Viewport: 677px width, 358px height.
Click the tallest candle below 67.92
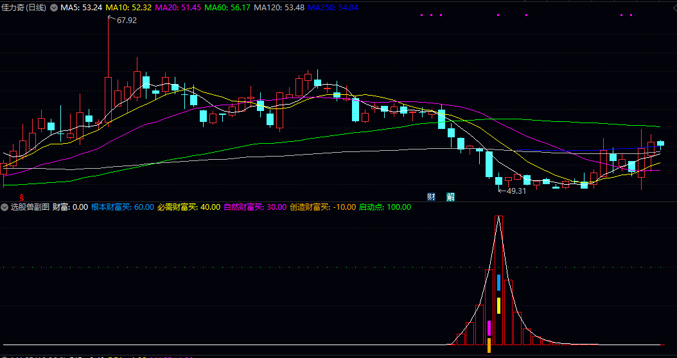pos(108,100)
